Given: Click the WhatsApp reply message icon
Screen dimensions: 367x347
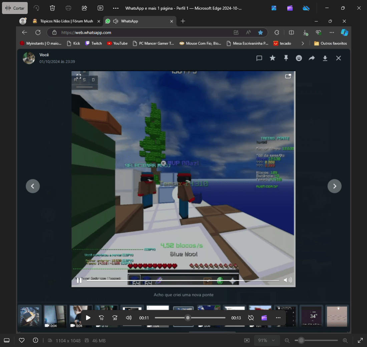Looking at the screenshot, I should (259, 58).
